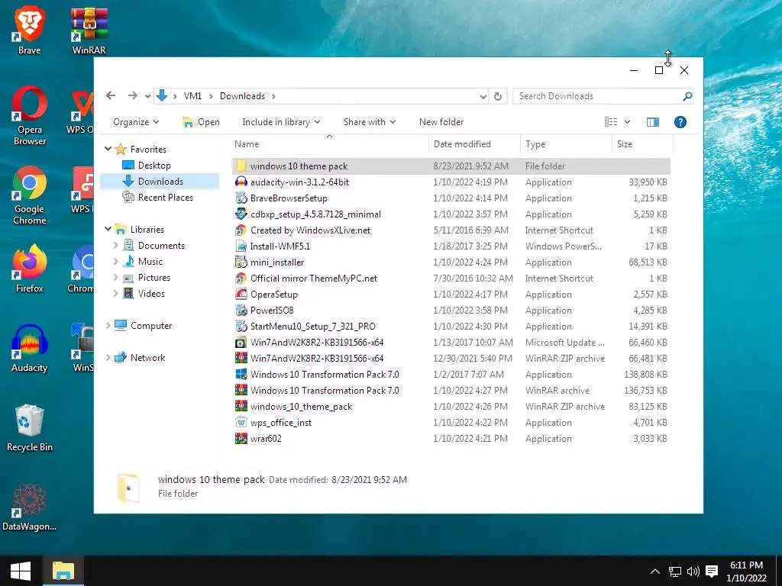Viewport: 782px width, 586px height.
Task: Click VM1 in the address bar
Action: [192, 96]
